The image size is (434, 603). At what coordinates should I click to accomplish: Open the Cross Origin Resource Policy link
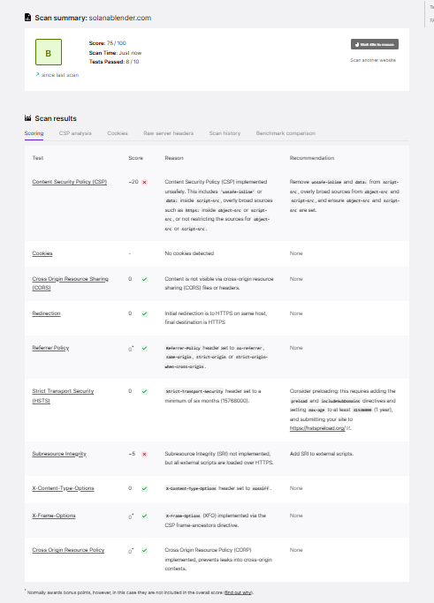click(x=68, y=550)
